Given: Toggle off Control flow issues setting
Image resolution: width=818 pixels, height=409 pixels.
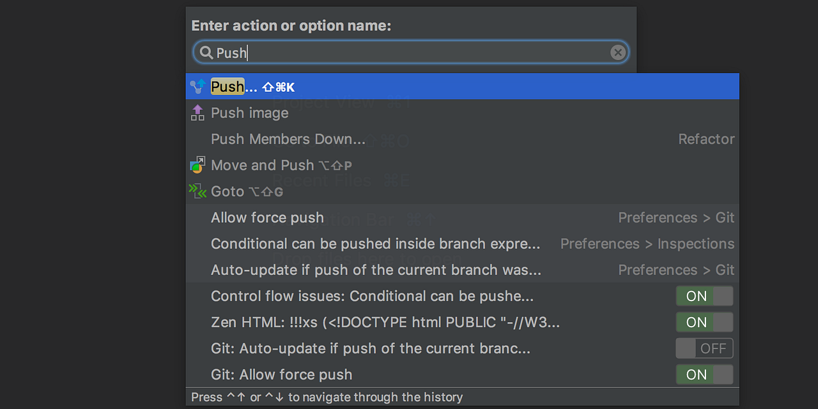Looking at the screenshot, I should coord(704,295).
